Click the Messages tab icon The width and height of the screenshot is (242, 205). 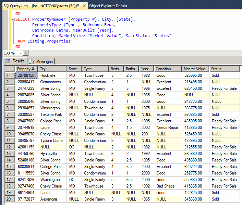32,61
